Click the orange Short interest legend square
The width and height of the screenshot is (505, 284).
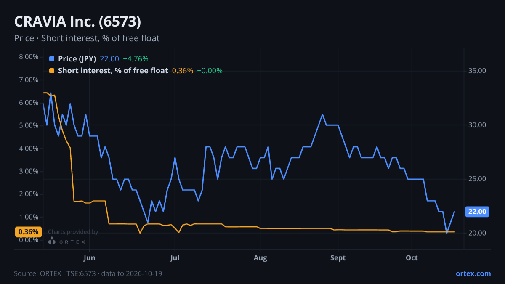point(52,71)
